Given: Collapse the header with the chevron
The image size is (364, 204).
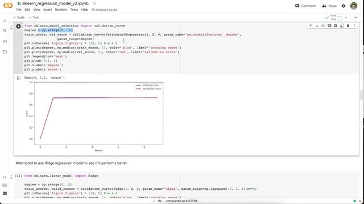Looking at the screenshot, I should (355, 18).
